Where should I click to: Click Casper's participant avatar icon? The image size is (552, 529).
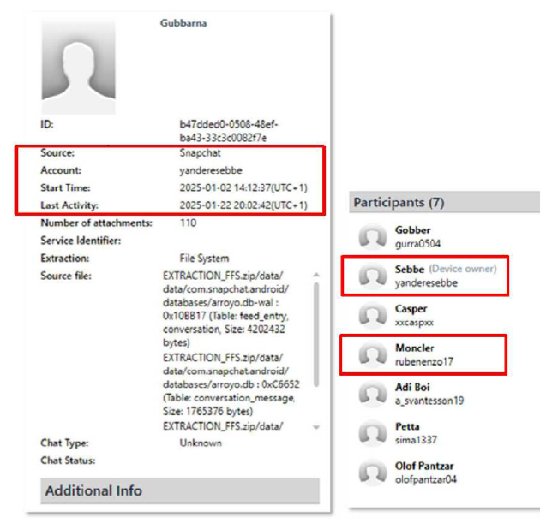click(x=372, y=316)
